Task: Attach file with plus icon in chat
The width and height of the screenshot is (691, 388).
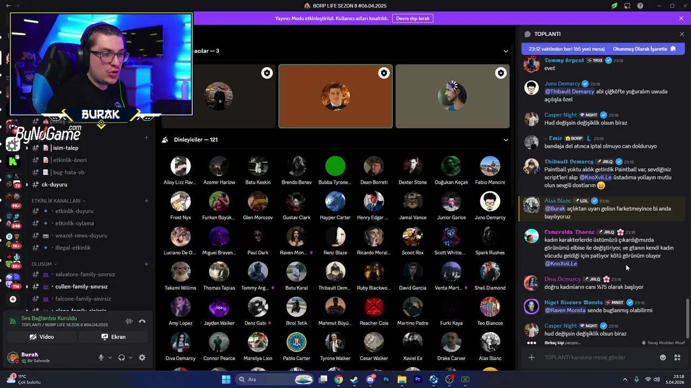Action: coord(532,357)
